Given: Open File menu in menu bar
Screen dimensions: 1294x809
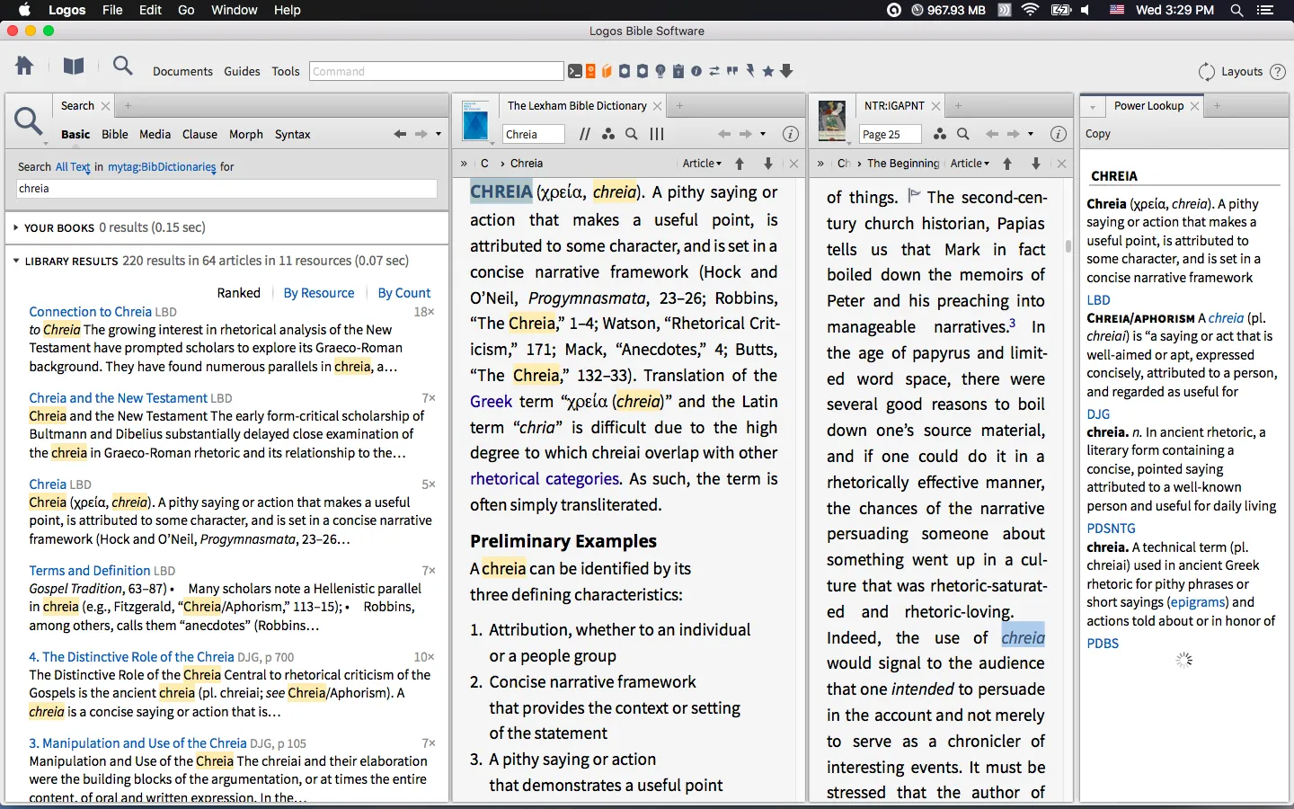Looking at the screenshot, I should click(x=112, y=10).
